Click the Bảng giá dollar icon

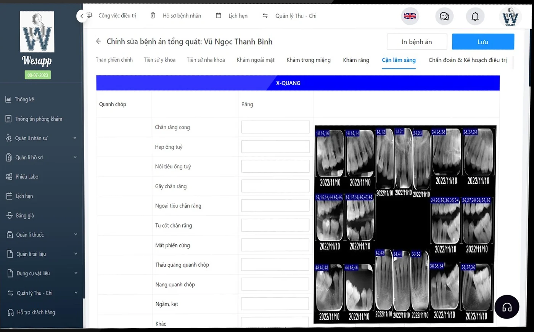tap(10, 215)
